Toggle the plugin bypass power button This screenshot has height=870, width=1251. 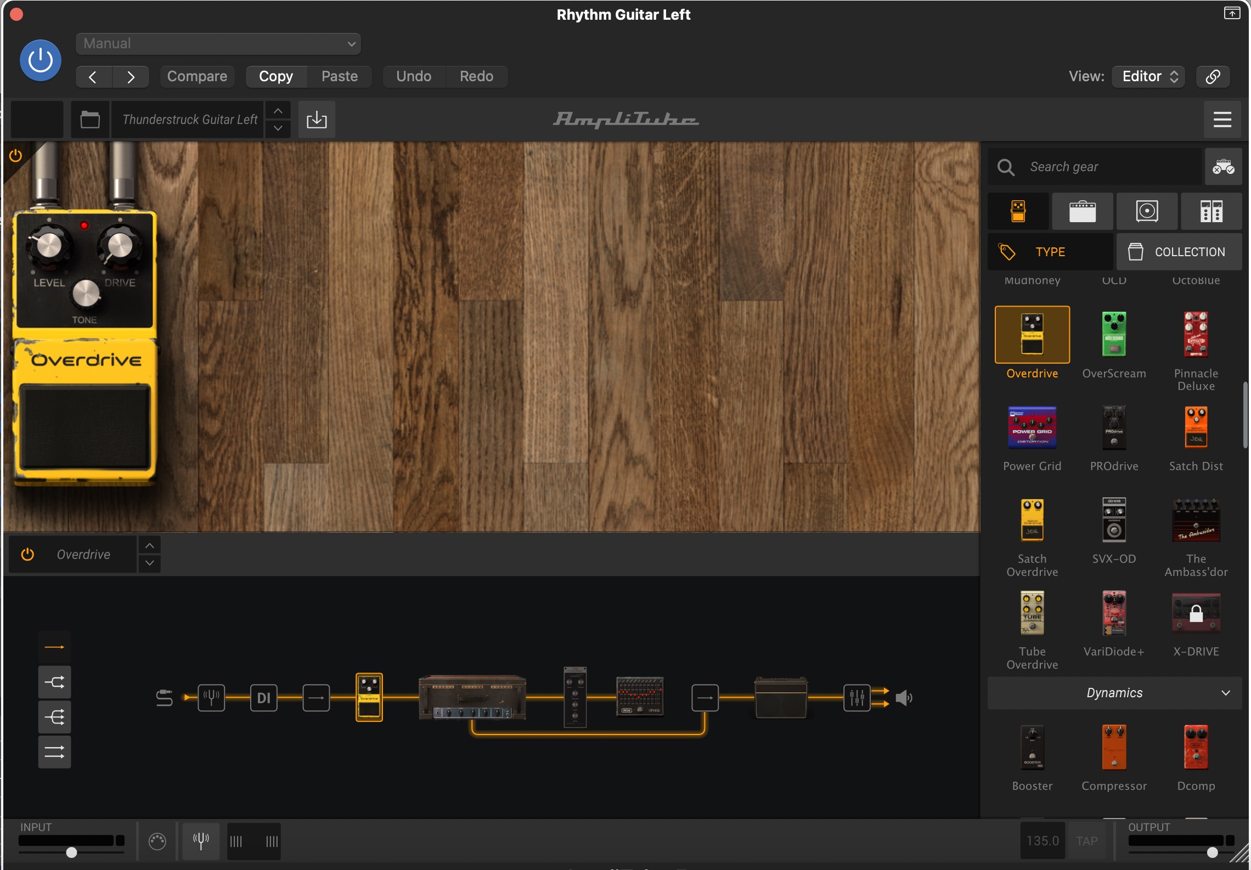[x=41, y=60]
